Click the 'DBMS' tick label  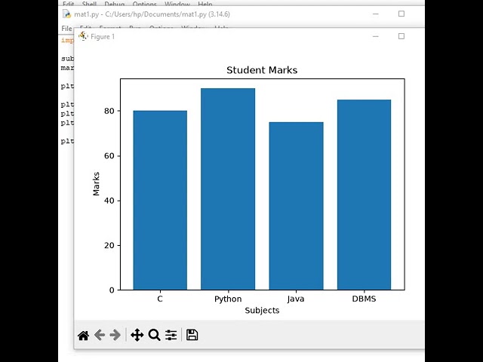[364, 299]
